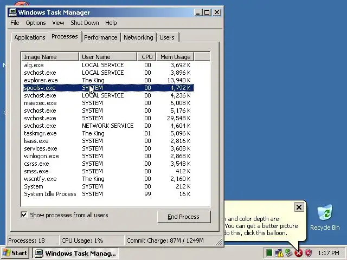Viewport: 347px width, 260px height.
Task: Click the Task Manager title bar icon
Action: tap(12, 12)
